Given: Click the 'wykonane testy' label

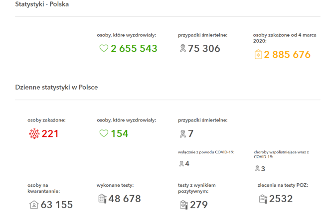Looking at the screenshot, I should 115,185.
